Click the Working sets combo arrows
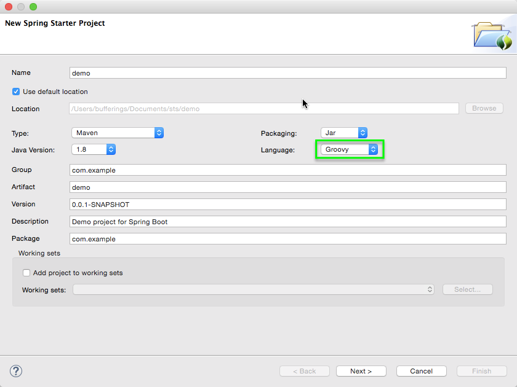Image resolution: width=517 pixels, height=387 pixels. [431, 289]
